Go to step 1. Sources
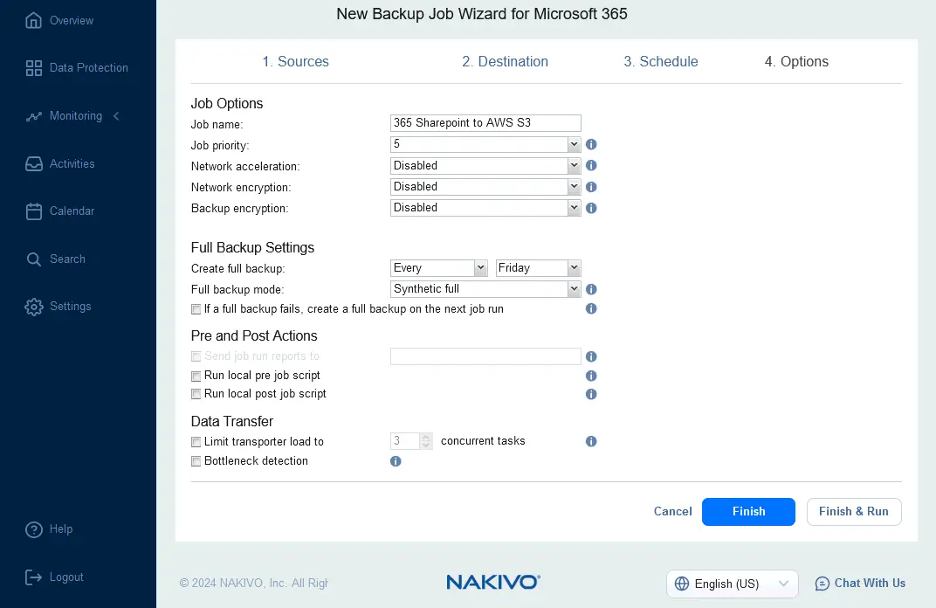936x608 pixels. point(295,61)
